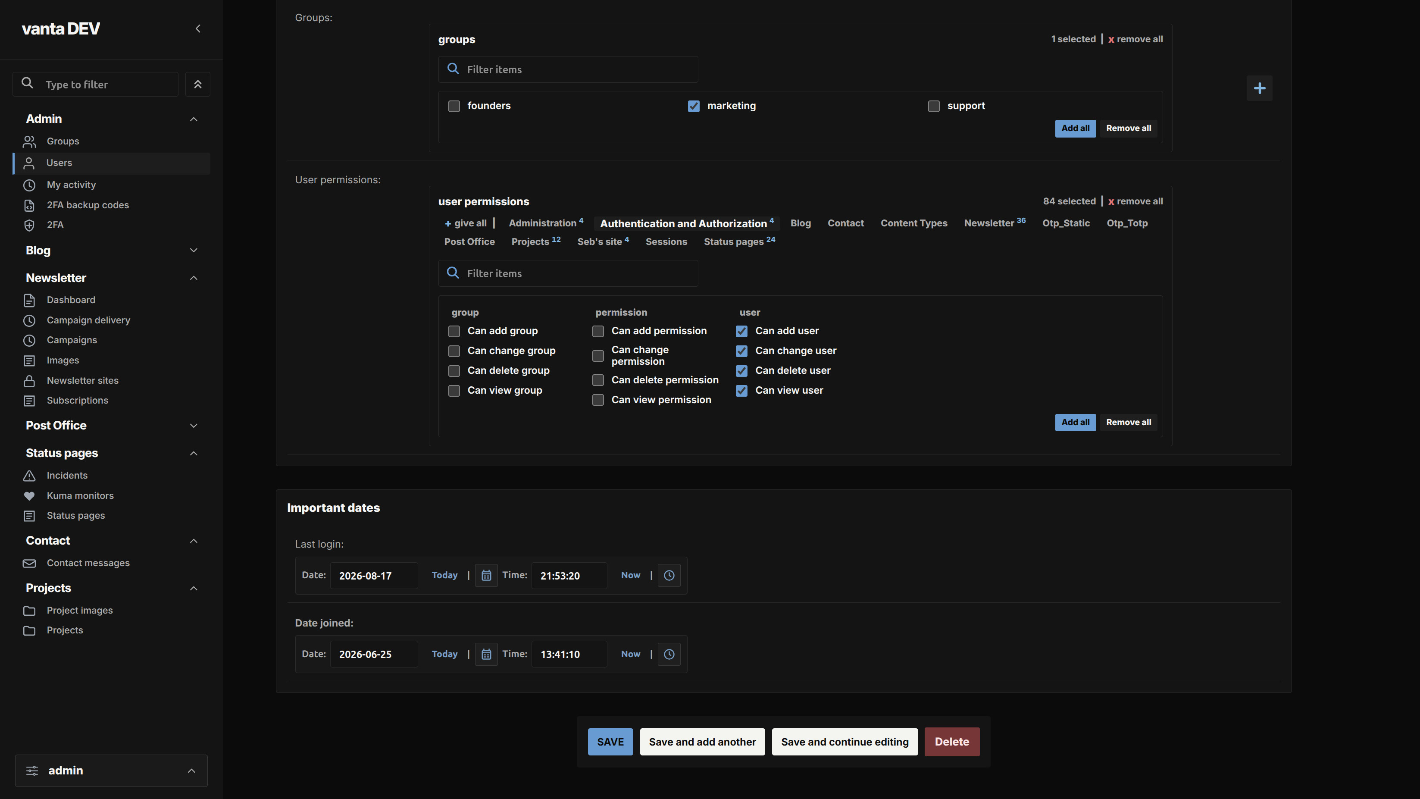
Task: Click Save and continue editing button
Action: (844, 742)
